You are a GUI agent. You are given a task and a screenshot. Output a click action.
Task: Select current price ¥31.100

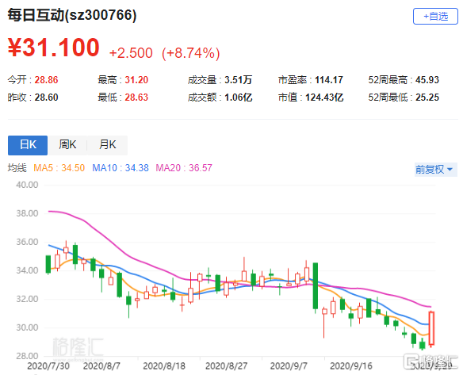[x=53, y=48]
